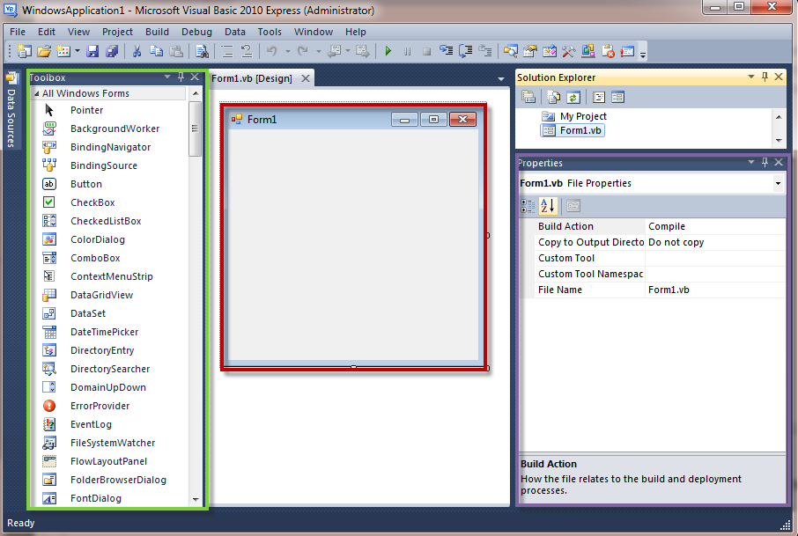Open the Build menu
Screen dimensions: 798x536
pyautogui.click(x=157, y=32)
